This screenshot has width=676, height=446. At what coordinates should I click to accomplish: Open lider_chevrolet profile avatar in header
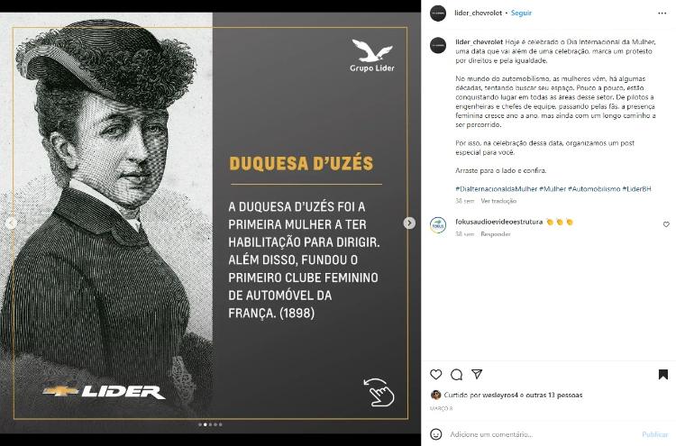(438, 14)
